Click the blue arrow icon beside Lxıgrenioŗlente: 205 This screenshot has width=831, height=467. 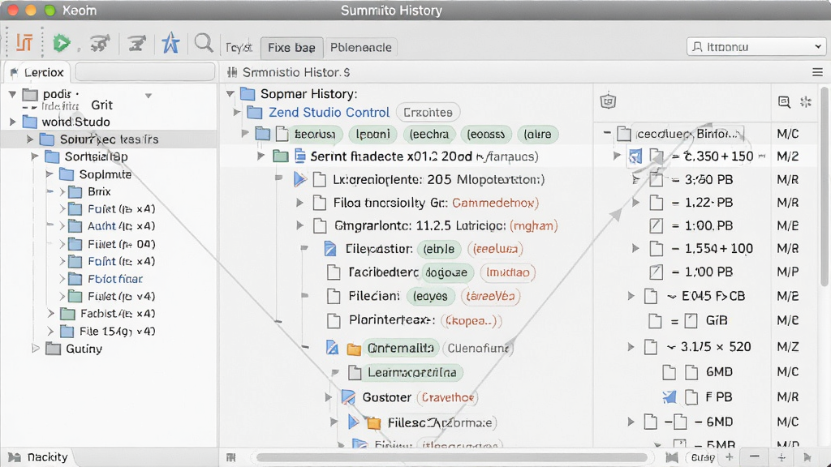coord(300,179)
